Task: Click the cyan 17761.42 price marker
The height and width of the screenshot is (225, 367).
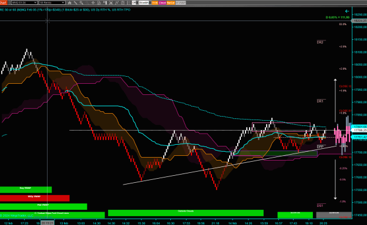Action: click(x=359, y=137)
